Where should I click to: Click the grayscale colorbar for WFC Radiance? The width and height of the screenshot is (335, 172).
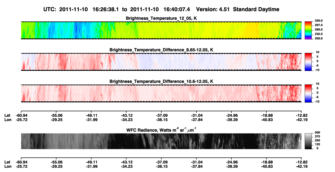(308, 141)
